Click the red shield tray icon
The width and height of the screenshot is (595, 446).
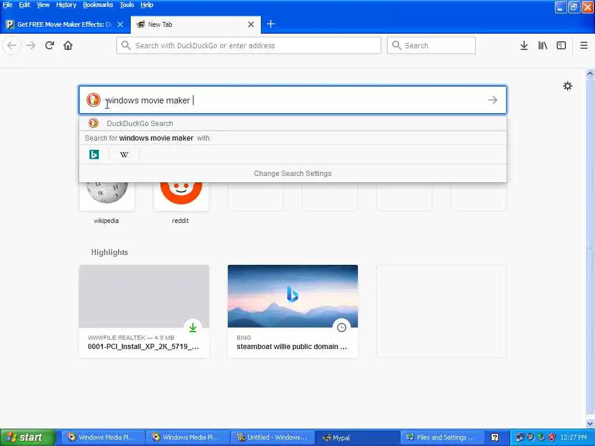click(552, 438)
